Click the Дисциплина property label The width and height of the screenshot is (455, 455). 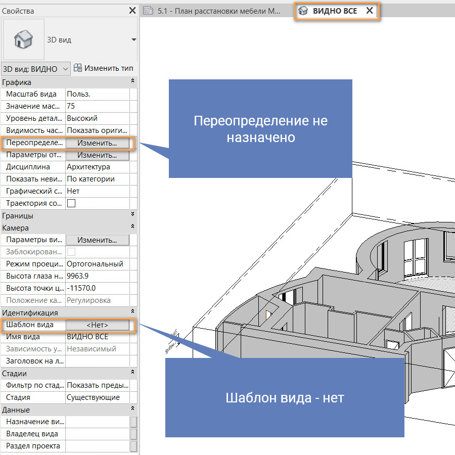click(28, 167)
